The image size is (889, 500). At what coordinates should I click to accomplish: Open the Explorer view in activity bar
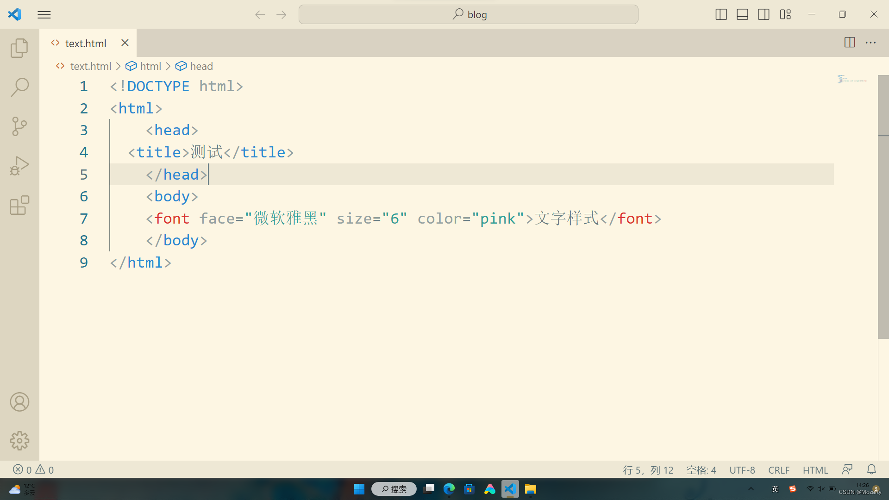[19, 48]
